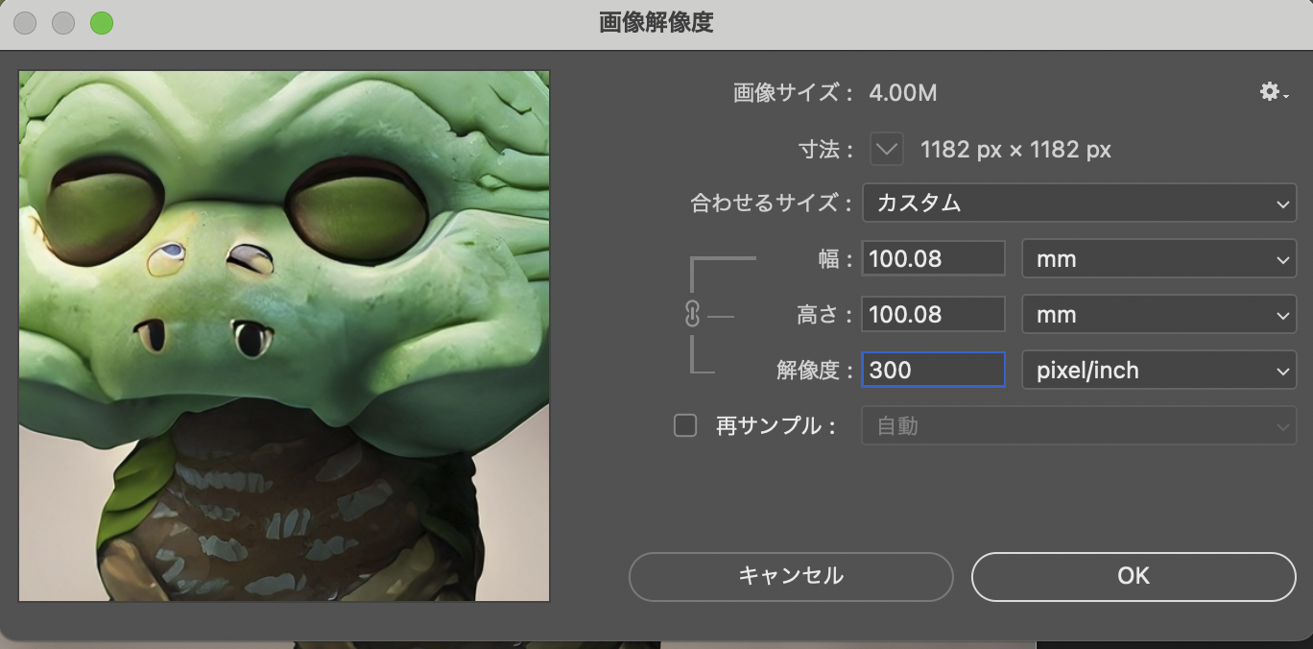Confirm the resize with the OK button
1313x649 pixels.
coord(1133,576)
